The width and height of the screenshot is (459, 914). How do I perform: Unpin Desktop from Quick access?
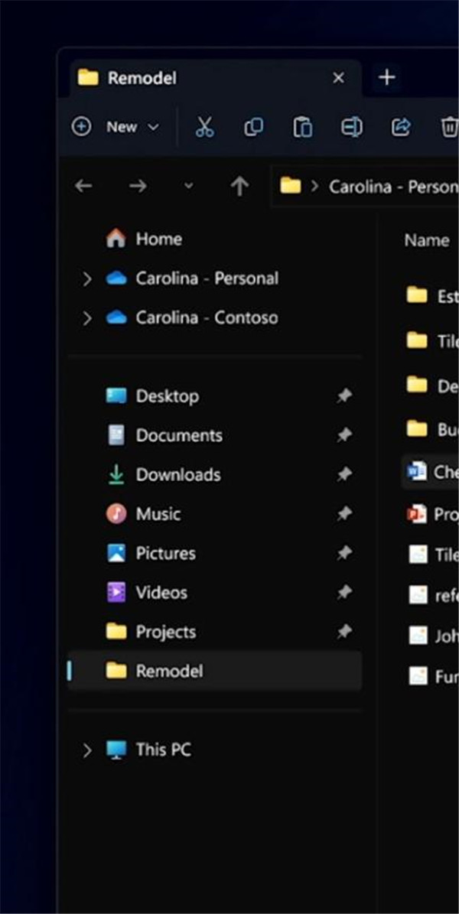click(345, 396)
